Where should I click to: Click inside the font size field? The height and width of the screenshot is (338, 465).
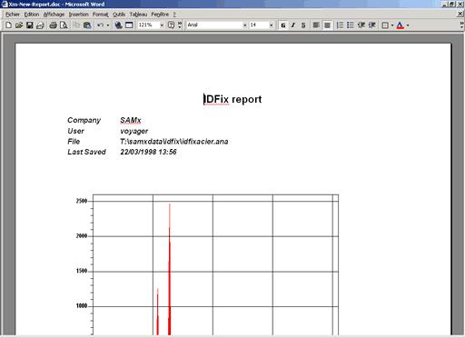[x=259, y=25]
